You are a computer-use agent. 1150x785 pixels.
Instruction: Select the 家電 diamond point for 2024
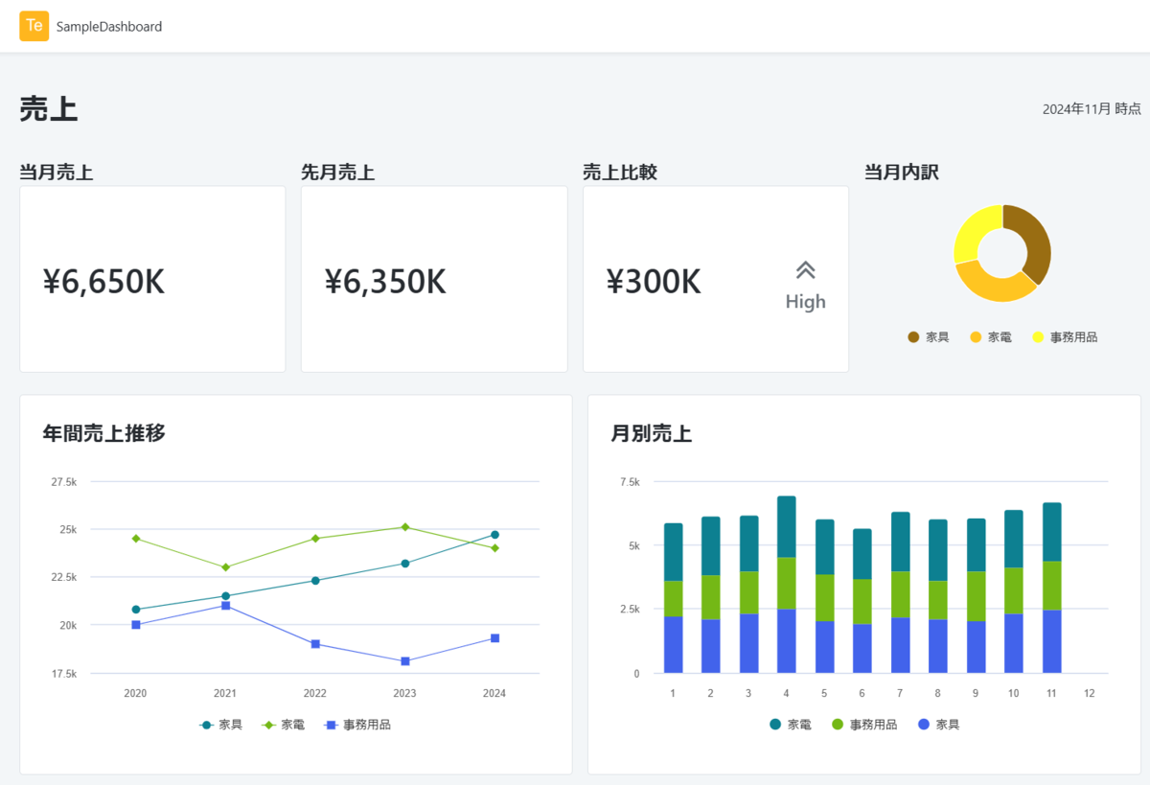point(494,548)
